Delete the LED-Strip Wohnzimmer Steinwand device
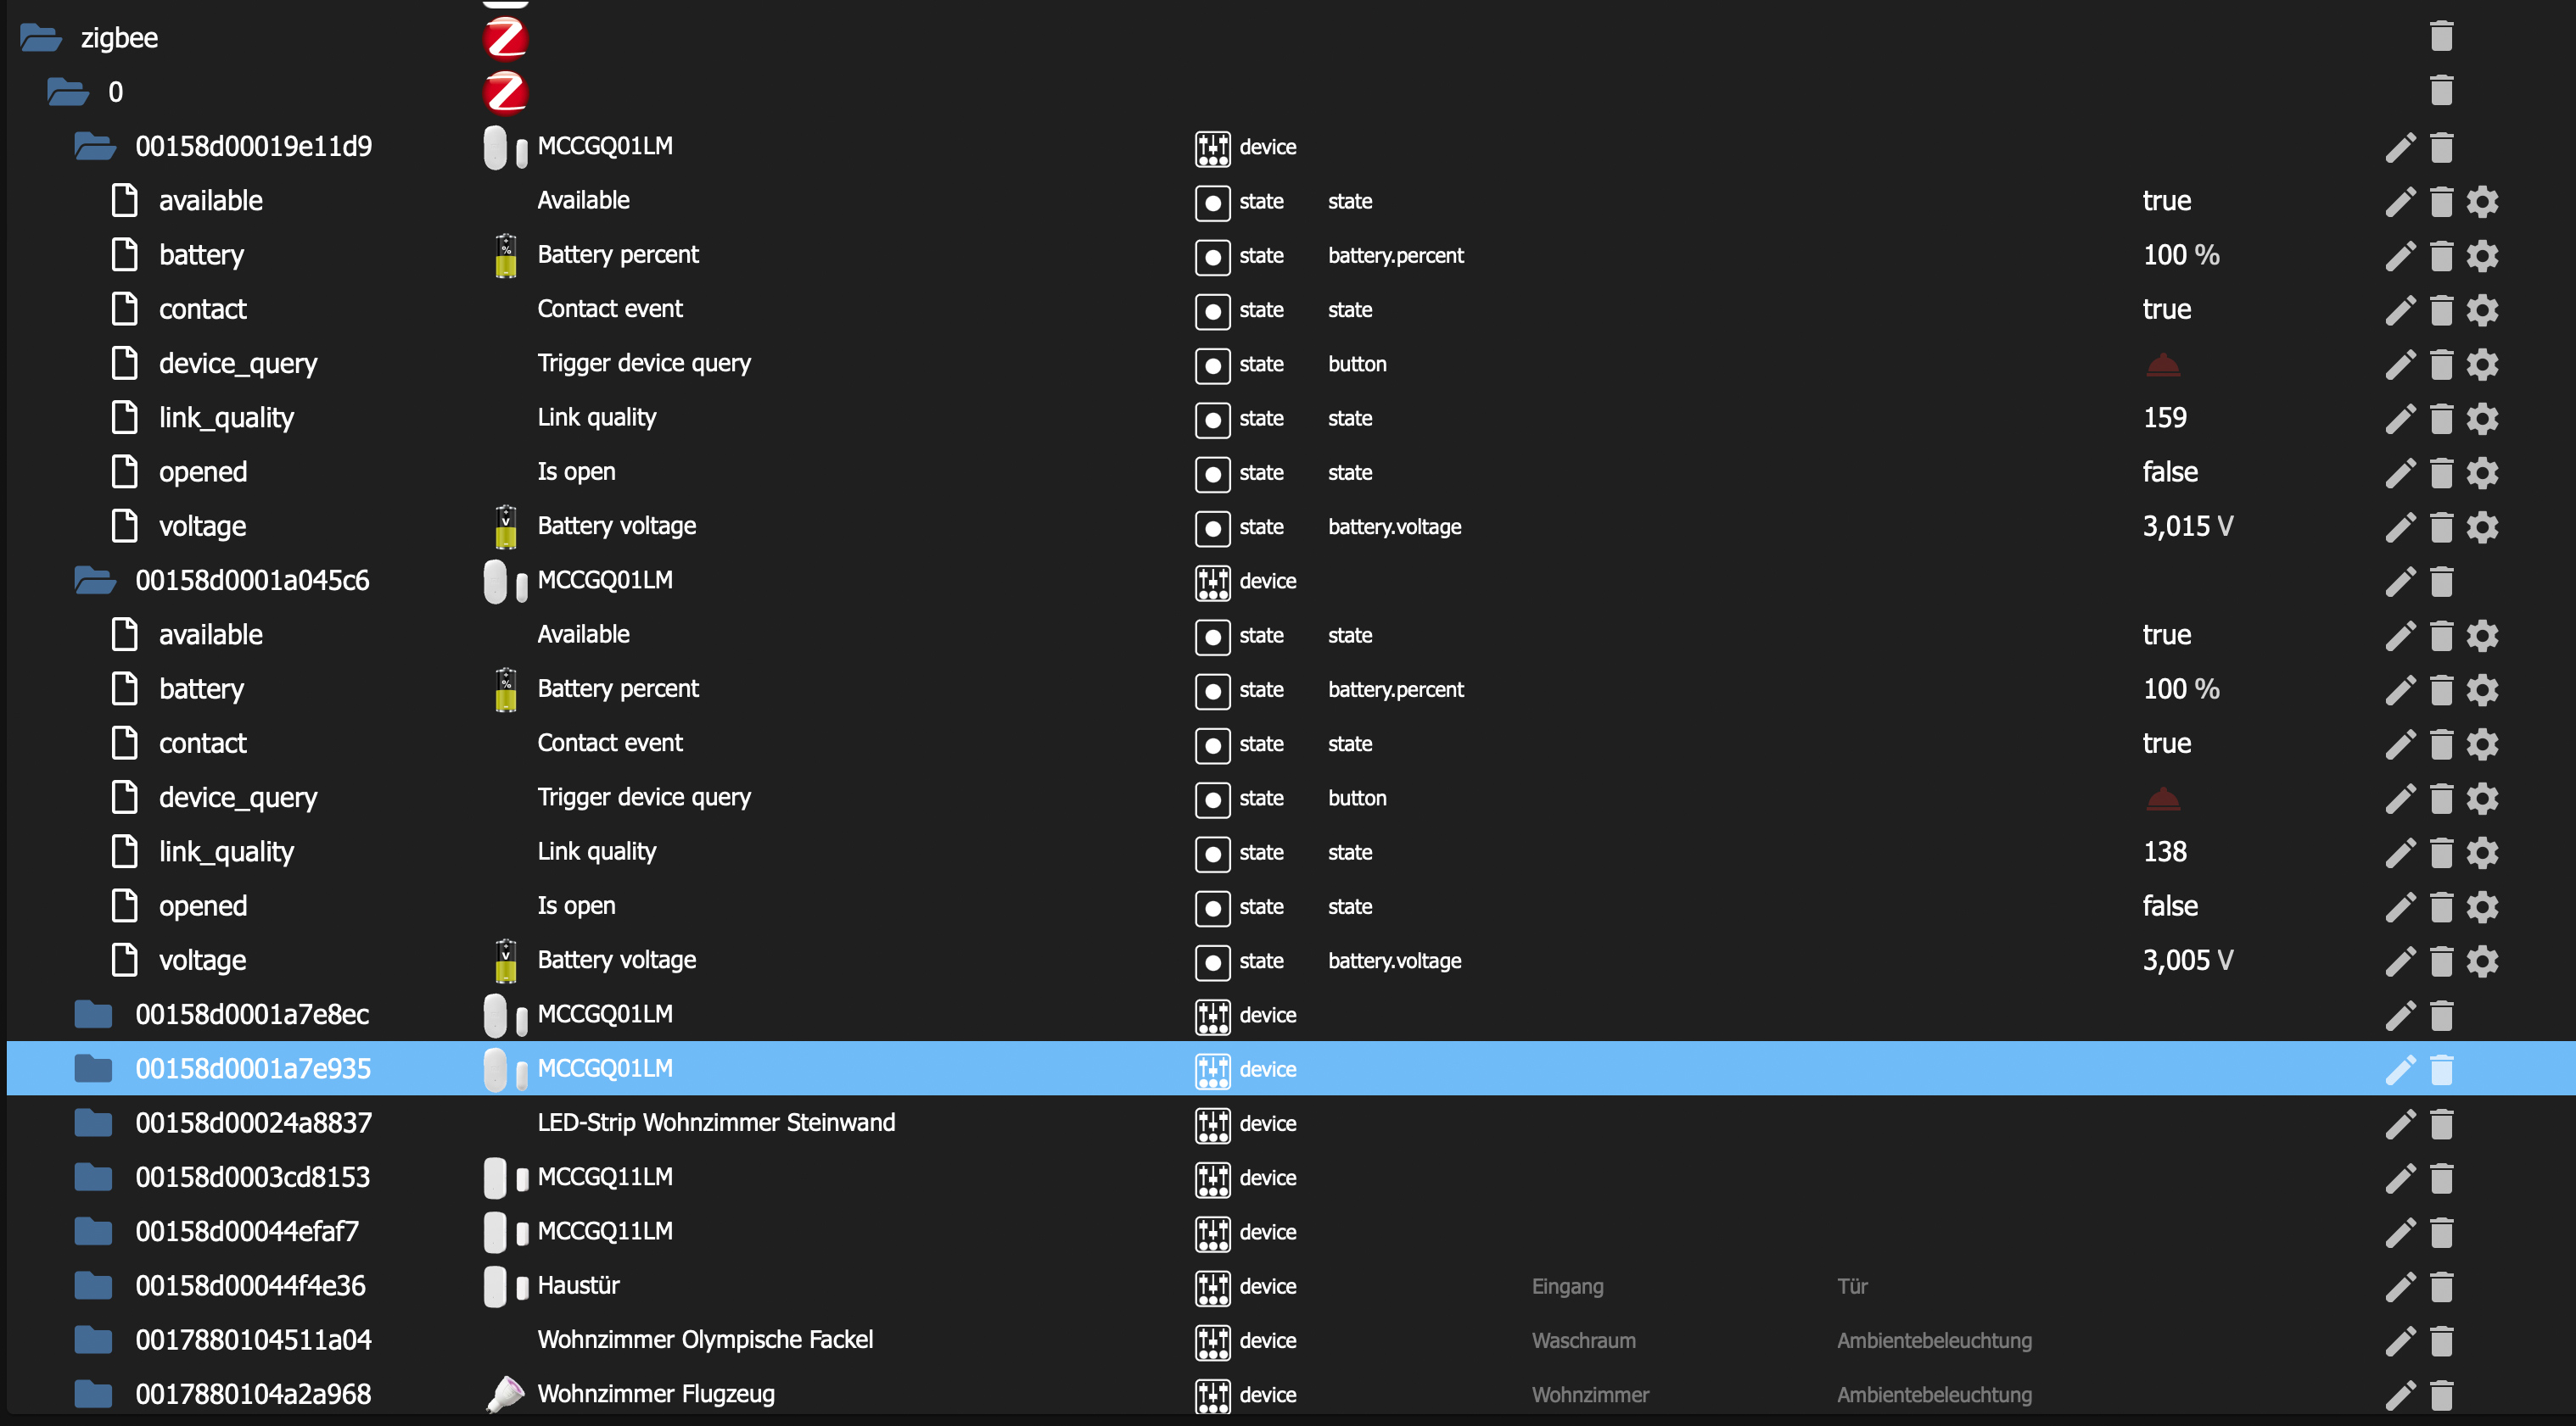 point(2441,1124)
